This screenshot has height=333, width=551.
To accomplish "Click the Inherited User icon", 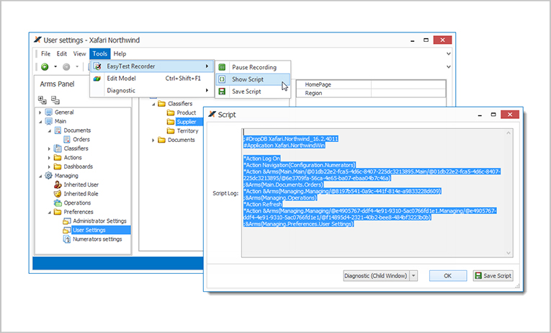I will [58, 185].
